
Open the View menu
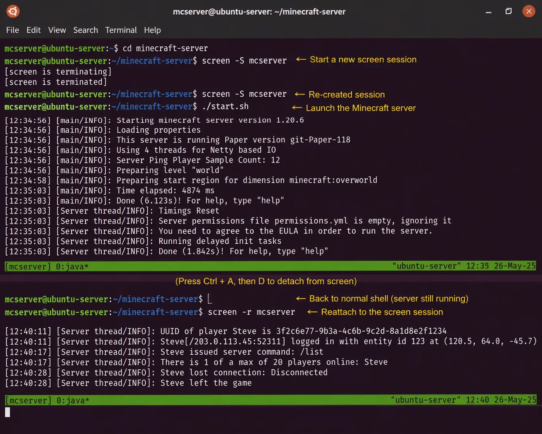[x=57, y=30]
